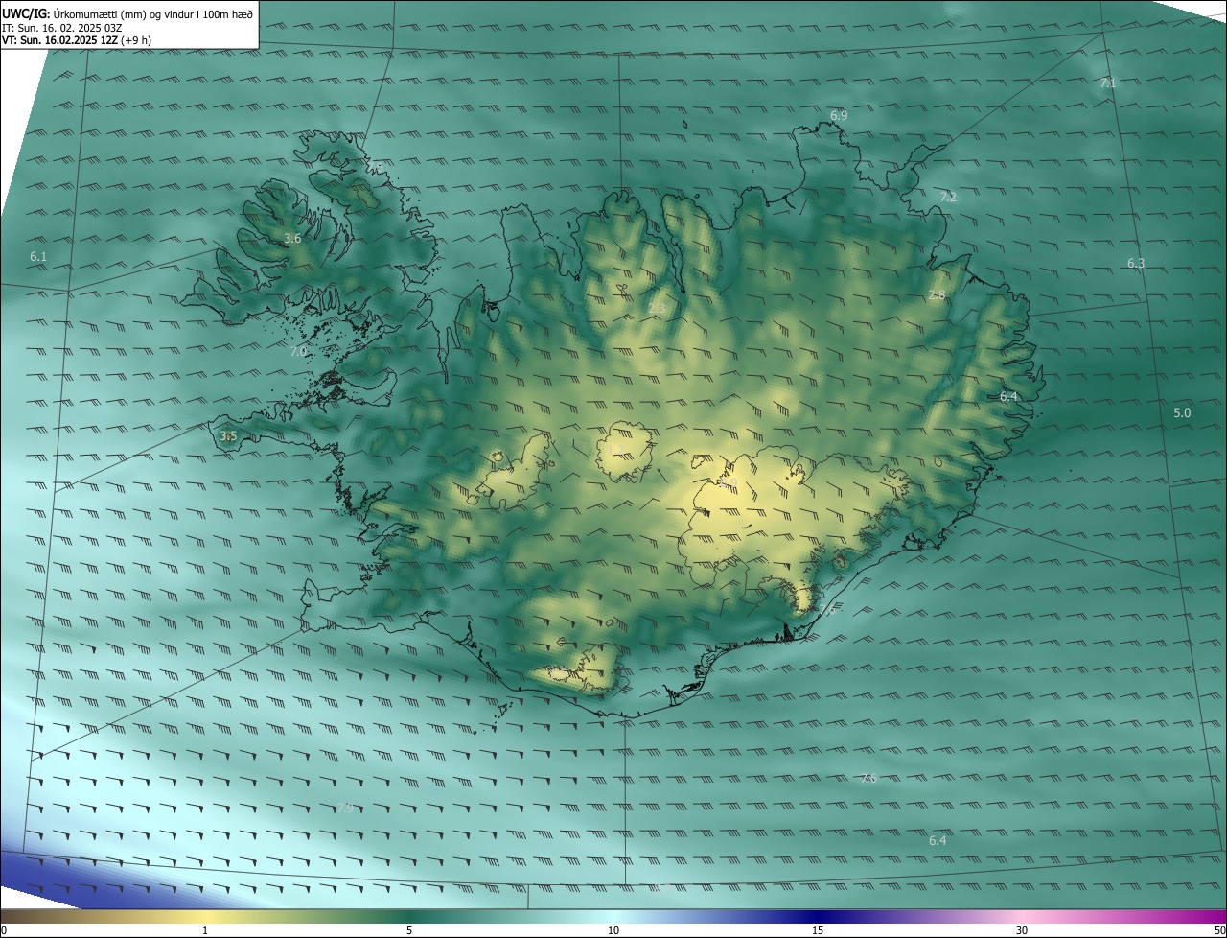Click the 7.0 value label over Breiðafjörður bay

298,351
